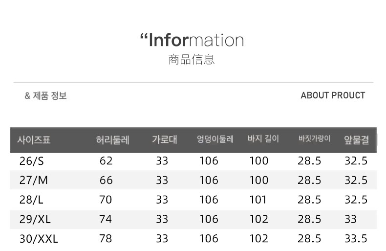Click pants length 101 in the 28/L row
386x251 pixels.
coord(258,200)
